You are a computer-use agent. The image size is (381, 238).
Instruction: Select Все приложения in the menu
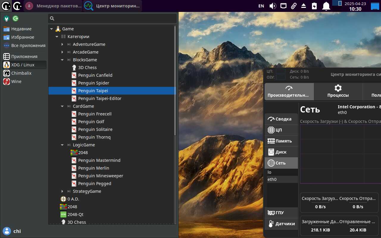click(24, 46)
